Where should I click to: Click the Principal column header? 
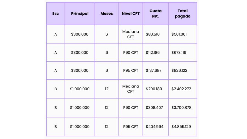pyautogui.click(x=80, y=13)
